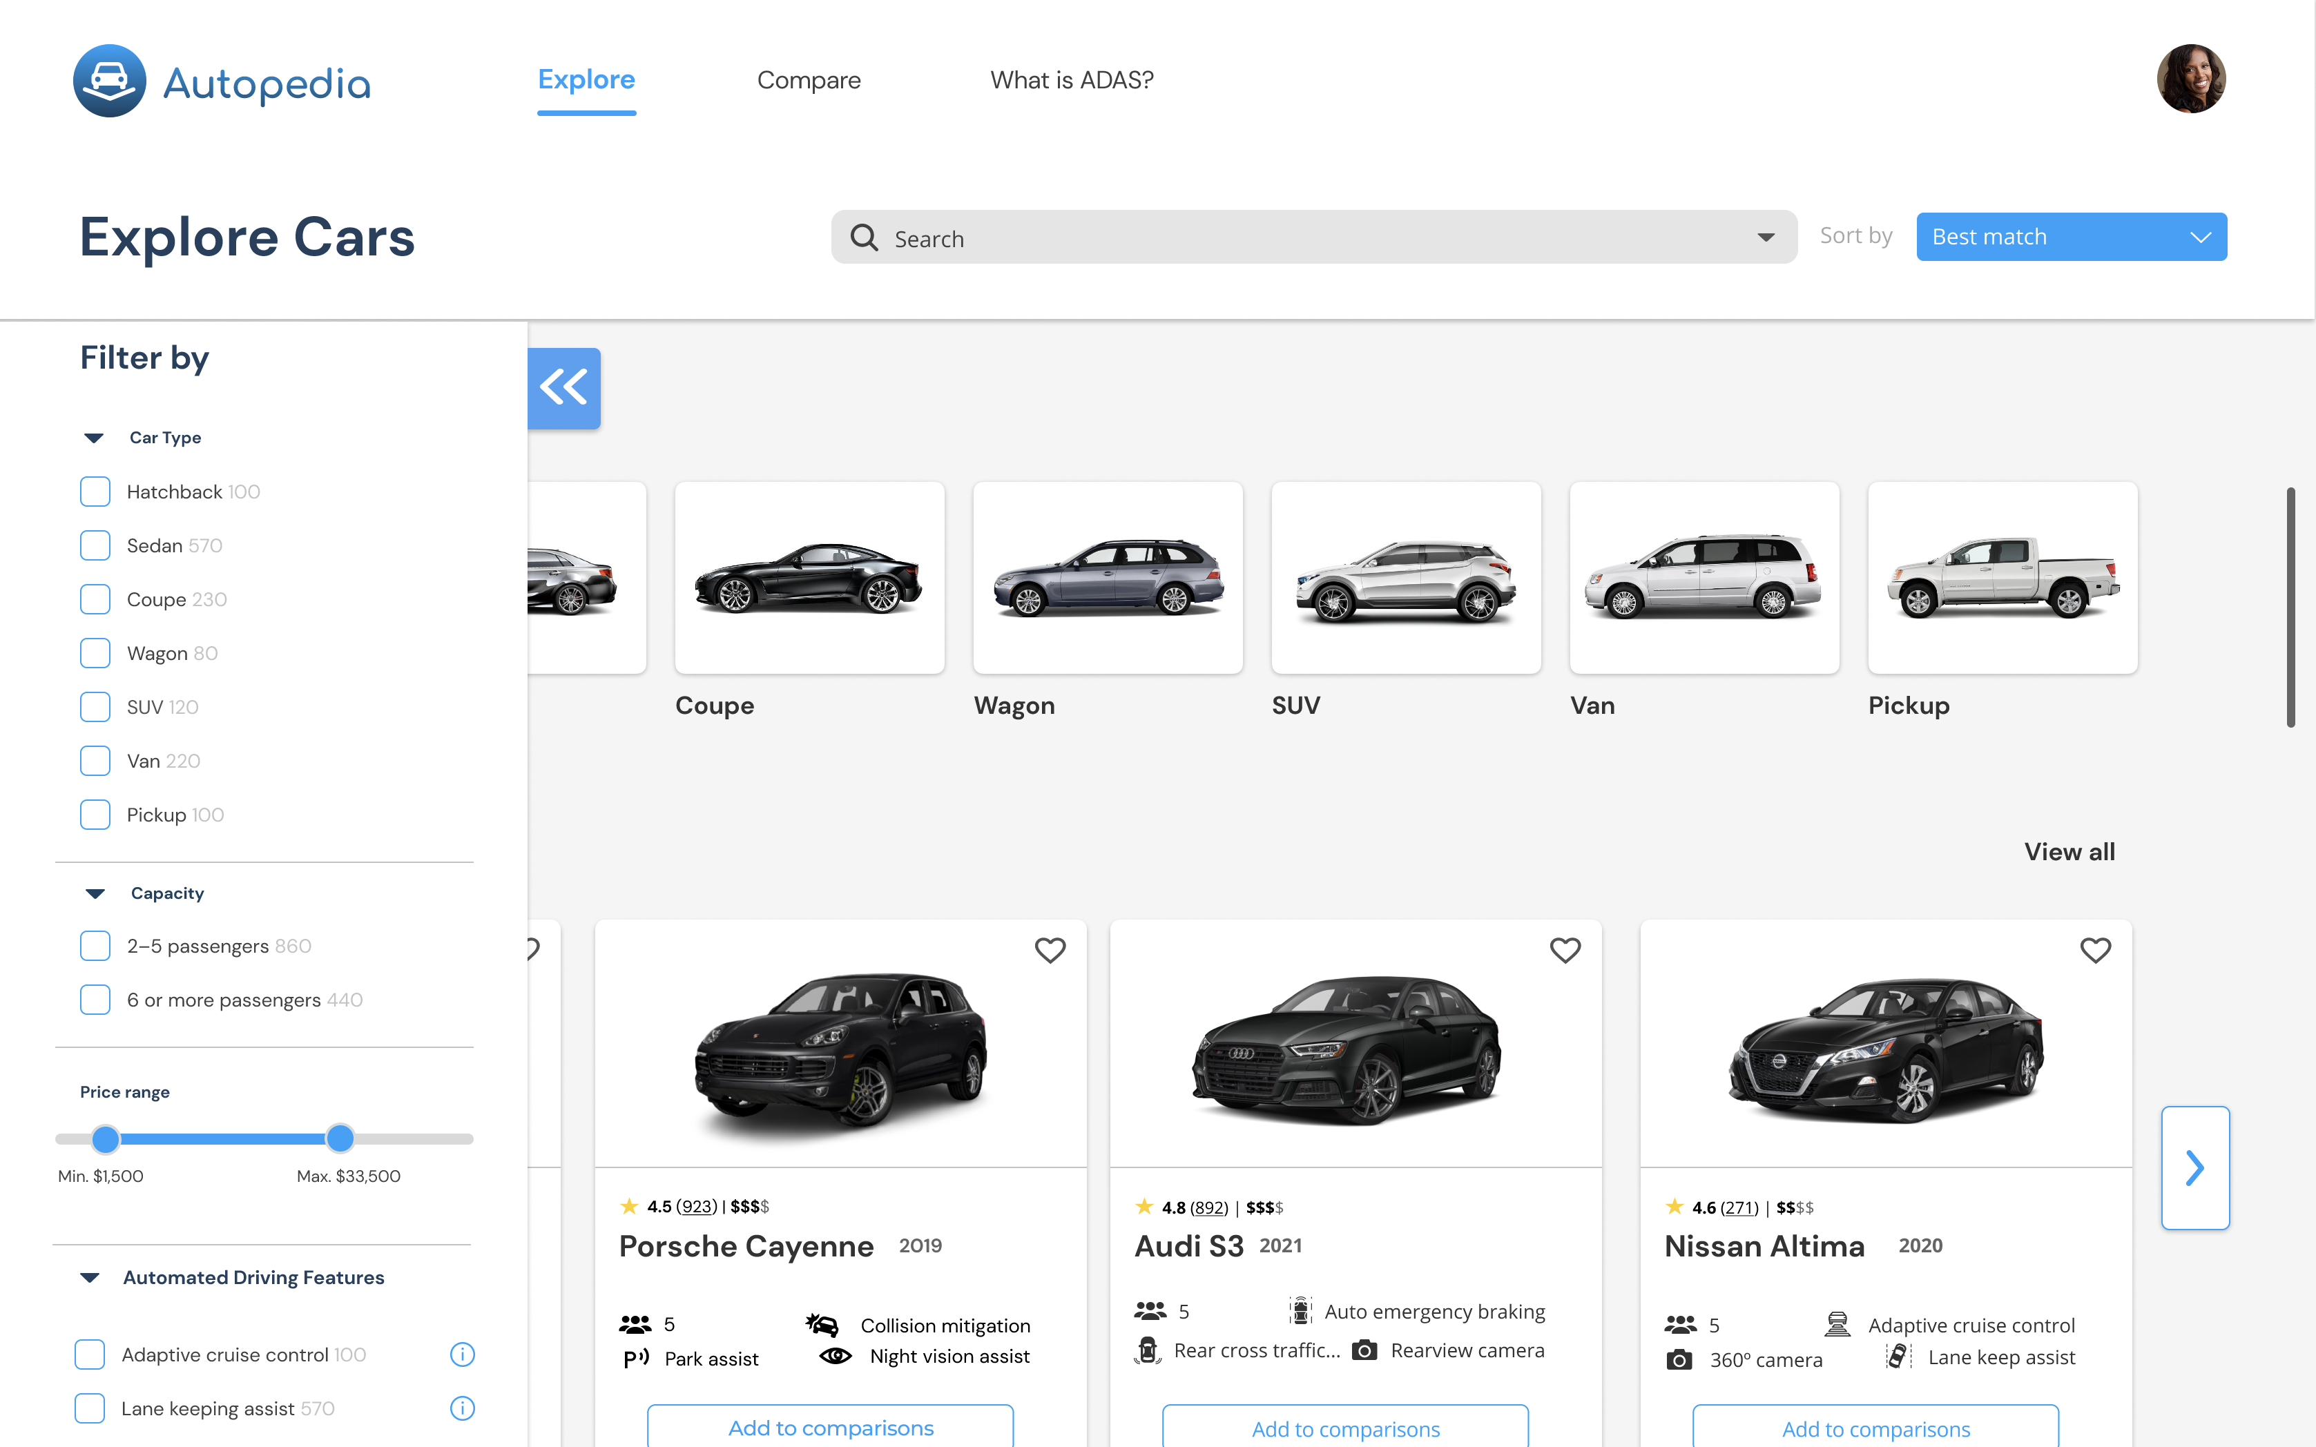Select the Wagon category thumbnail

(x=1108, y=578)
